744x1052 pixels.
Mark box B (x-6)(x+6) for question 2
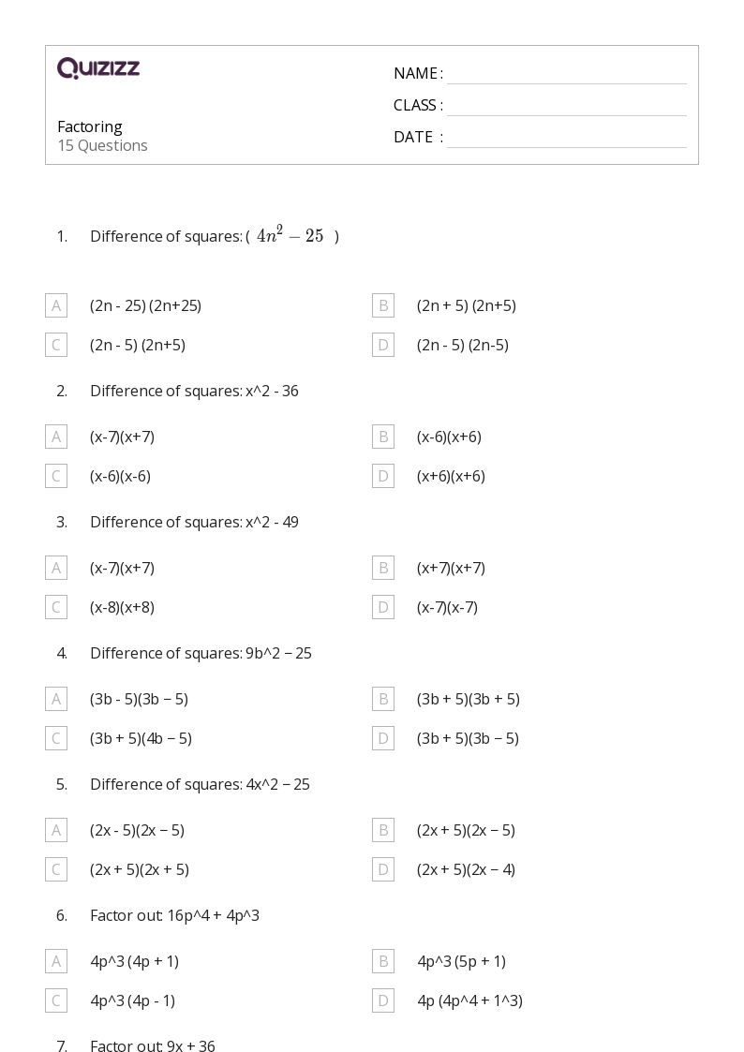point(383,437)
